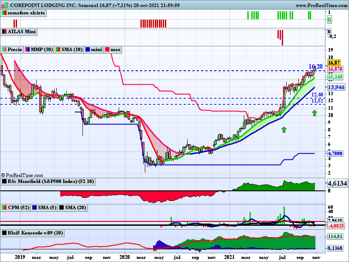
Task: Click the green 0 semaforo value box
Action: coord(329,20)
